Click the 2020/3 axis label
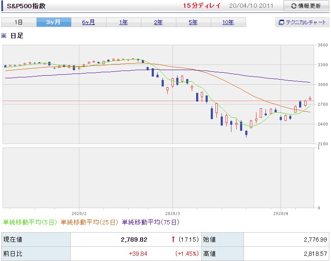The height and width of the screenshot is (261, 331). [x=172, y=213]
